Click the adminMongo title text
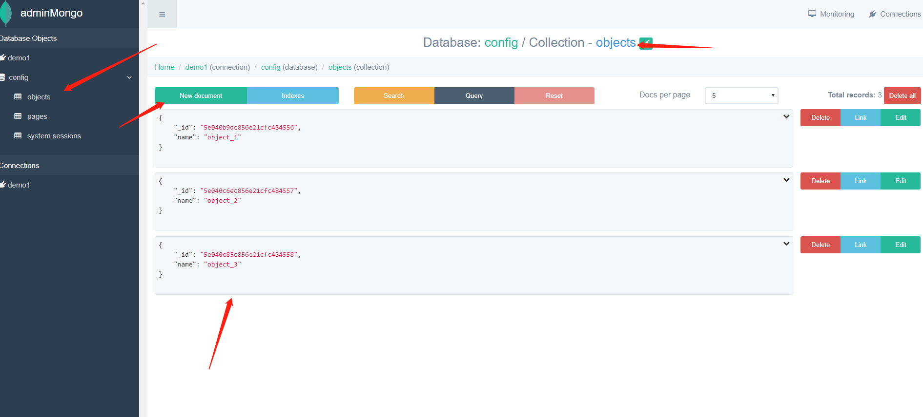923x417 pixels. [51, 13]
